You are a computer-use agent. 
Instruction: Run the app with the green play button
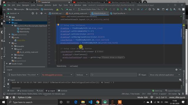[x=106, y=9]
